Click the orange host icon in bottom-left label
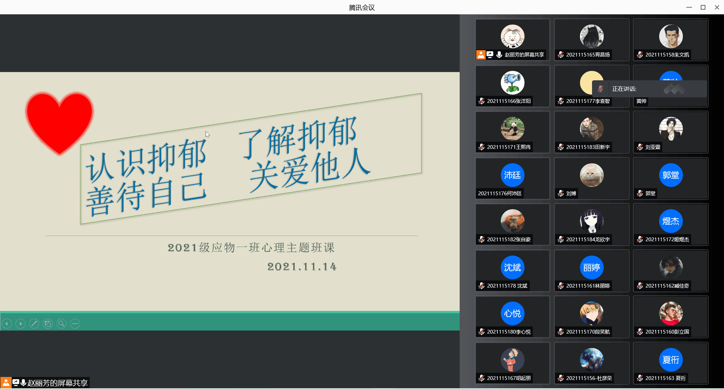The image size is (724, 389). click(6, 383)
